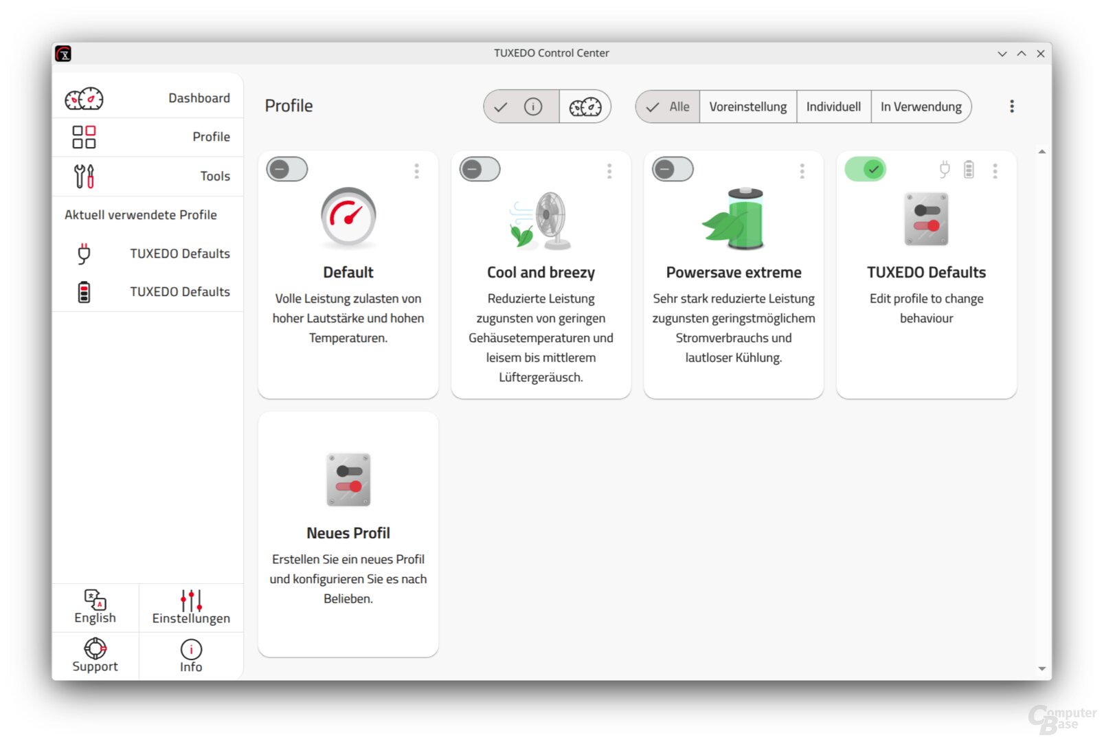
Task: Open the Support lifebuoy icon
Action: click(x=95, y=649)
